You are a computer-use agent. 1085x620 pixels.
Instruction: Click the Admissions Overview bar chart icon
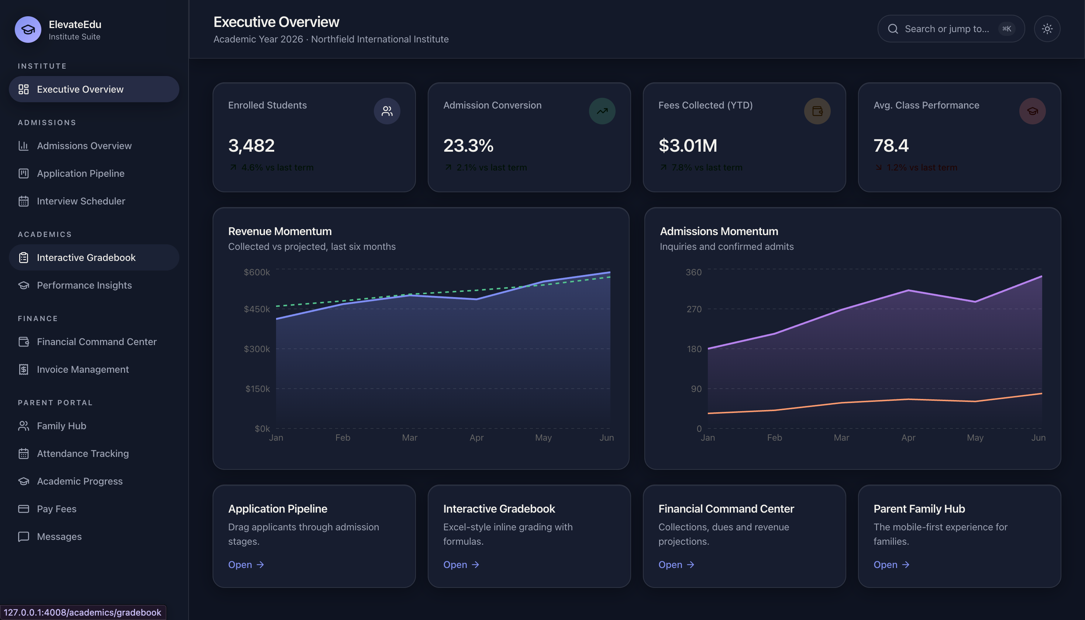[23, 146]
